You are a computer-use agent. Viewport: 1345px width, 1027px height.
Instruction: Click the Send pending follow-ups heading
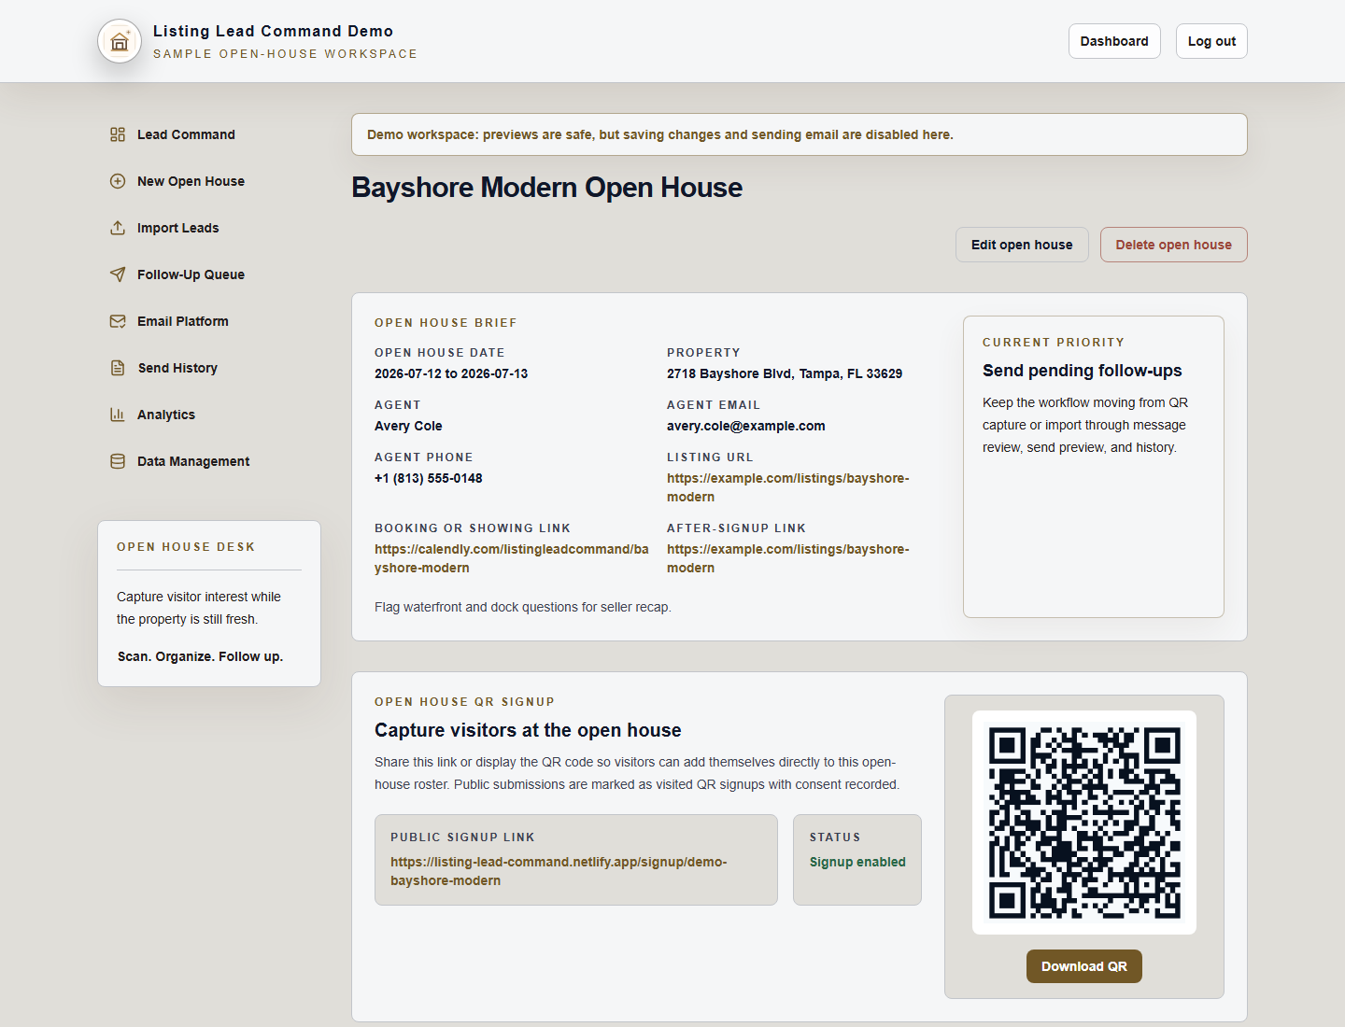click(x=1082, y=371)
